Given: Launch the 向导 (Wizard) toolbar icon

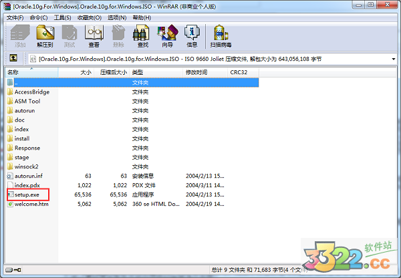Looking at the screenshot, I should click(167, 33).
